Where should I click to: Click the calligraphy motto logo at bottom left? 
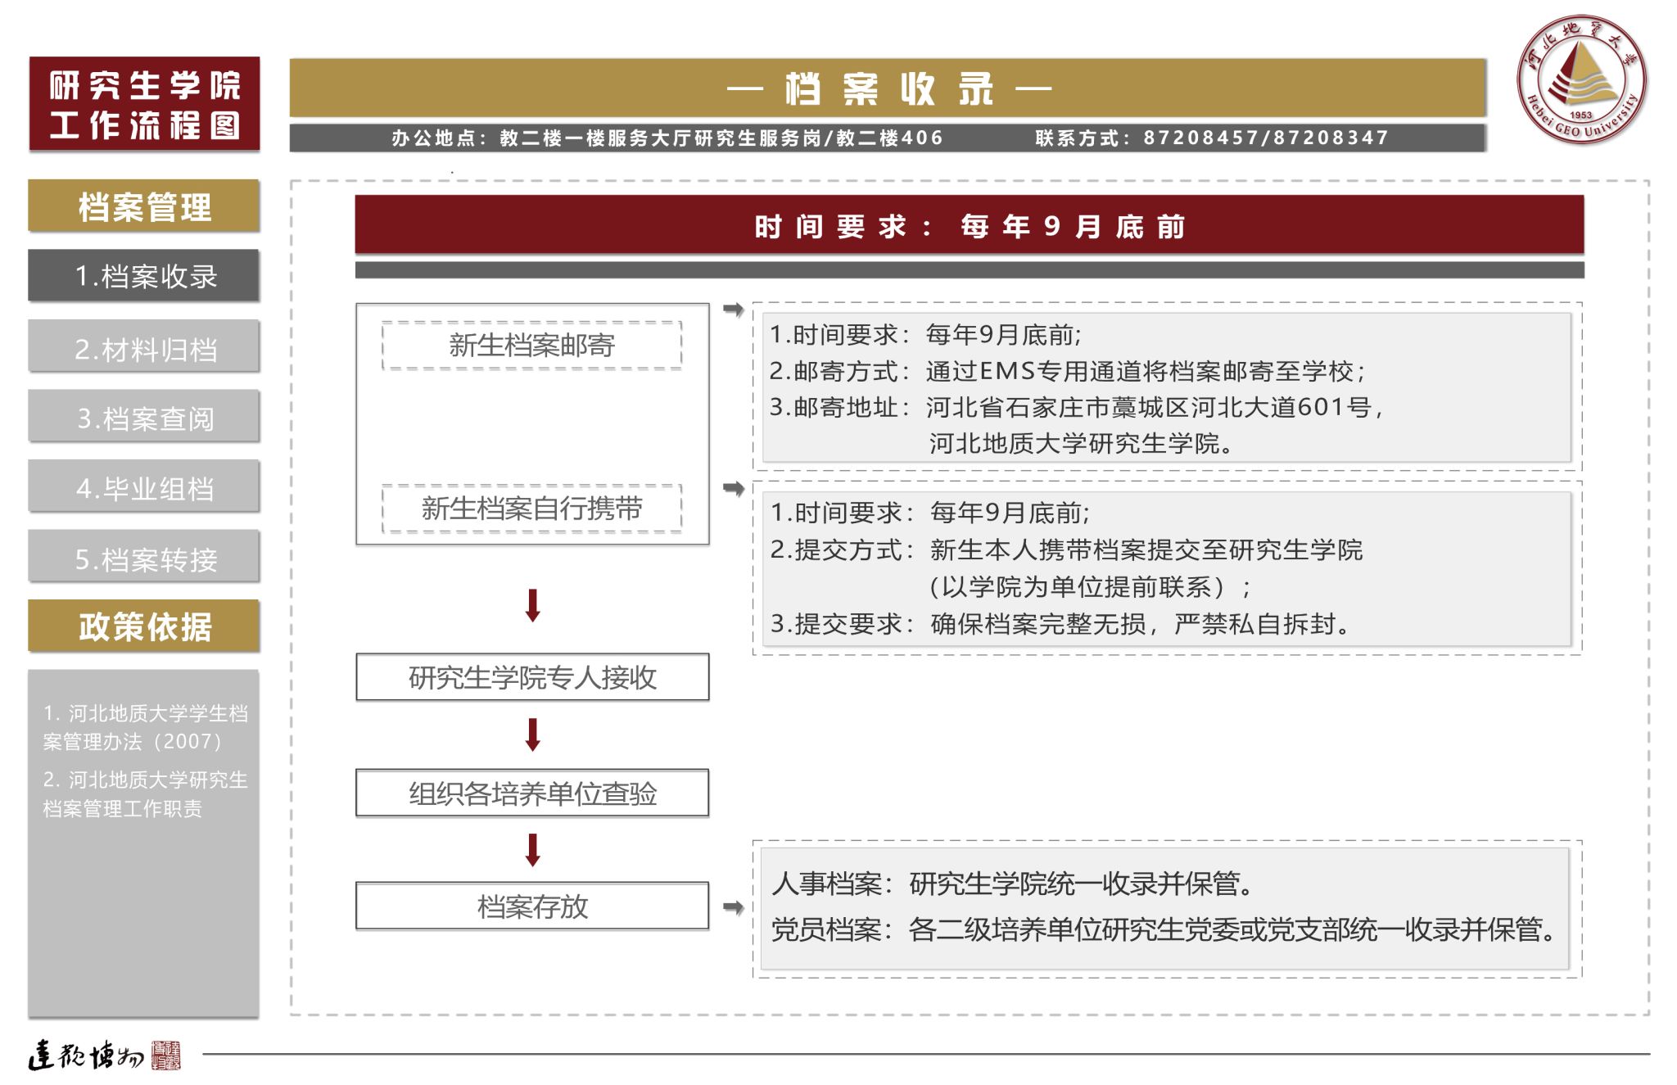[x=104, y=1056]
